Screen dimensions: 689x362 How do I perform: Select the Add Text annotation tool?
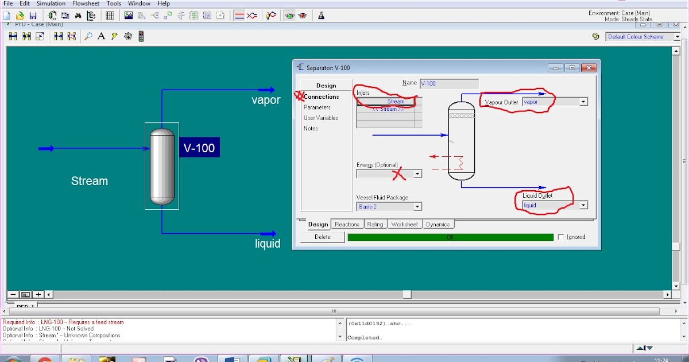(101, 36)
